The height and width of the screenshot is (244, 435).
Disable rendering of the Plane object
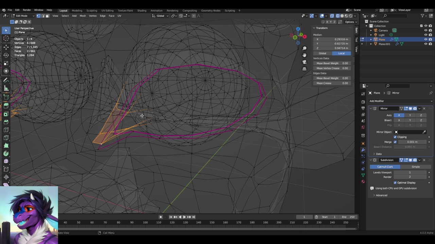(x=430, y=39)
